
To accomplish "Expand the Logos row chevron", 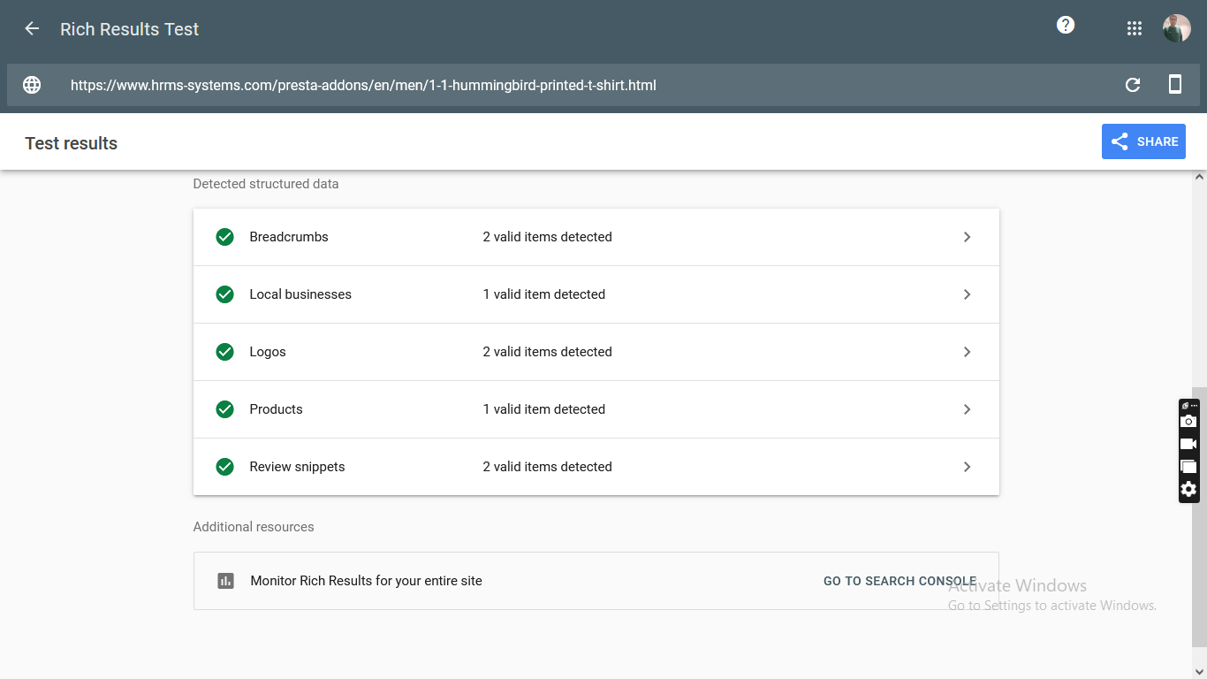I will [967, 352].
